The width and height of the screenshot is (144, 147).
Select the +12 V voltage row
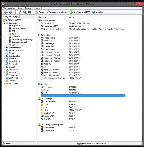pos(83,110)
